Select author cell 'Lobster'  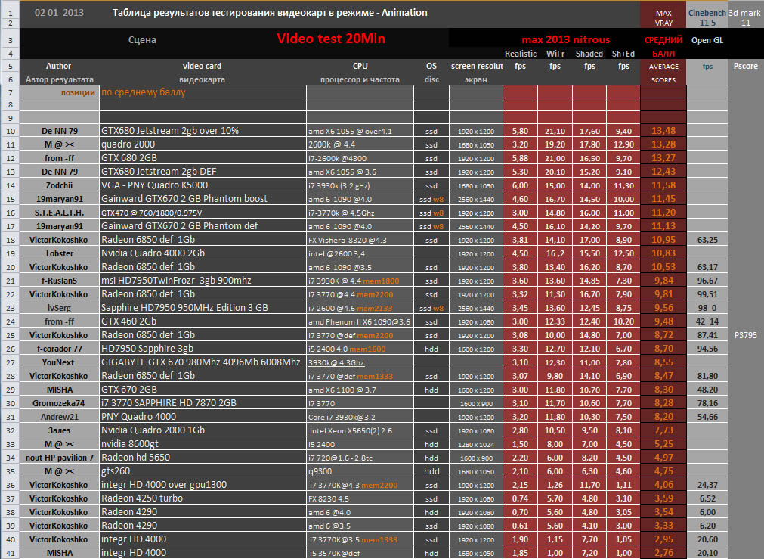coord(60,253)
